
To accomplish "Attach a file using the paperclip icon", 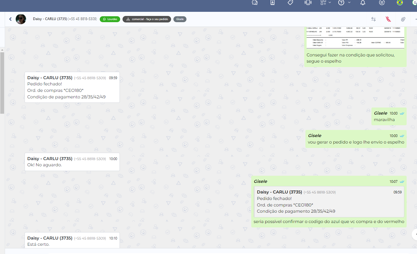I will tap(403, 19).
